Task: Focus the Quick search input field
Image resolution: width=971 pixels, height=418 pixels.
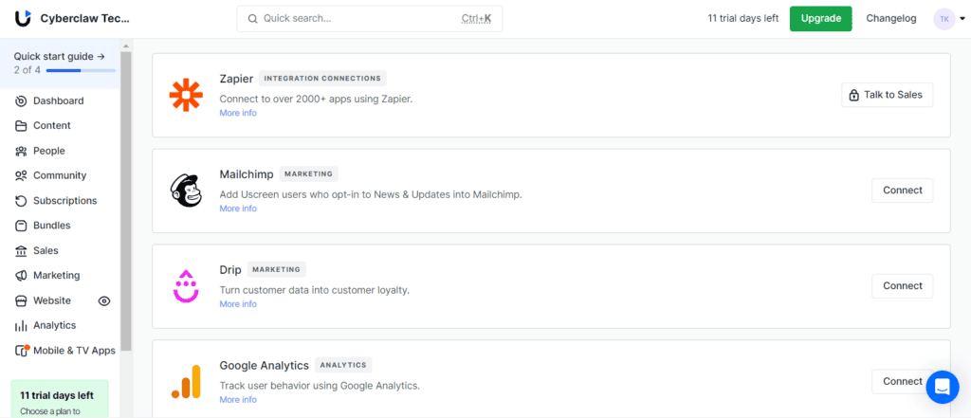Action: pyautogui.click(x=370, y=19)
